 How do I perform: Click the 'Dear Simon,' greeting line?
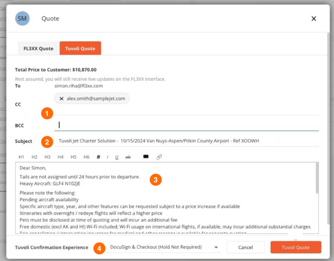33,168
